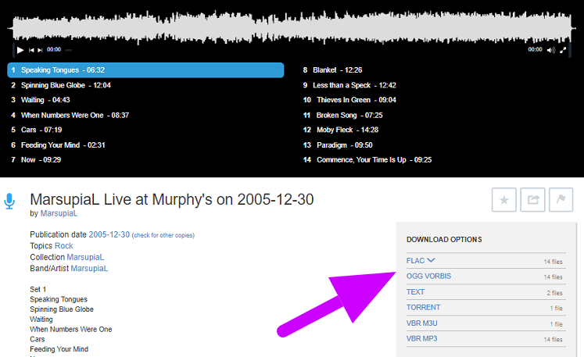Play the audio track
584x357 pixels.
(20, 50)
